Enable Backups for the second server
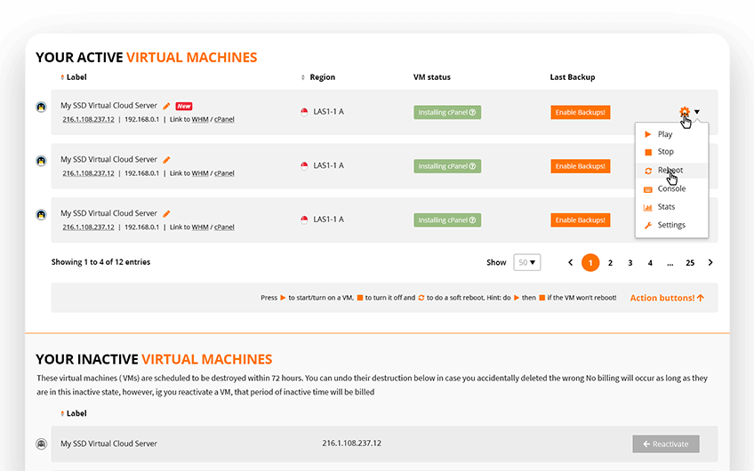 pyautogui.click(x=581, y=166)
